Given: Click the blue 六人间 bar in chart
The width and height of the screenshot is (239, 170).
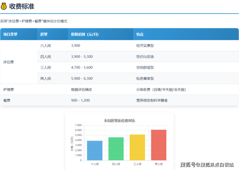Looking at the screenshot, I should pyautogui.click(x=95, y=150).
